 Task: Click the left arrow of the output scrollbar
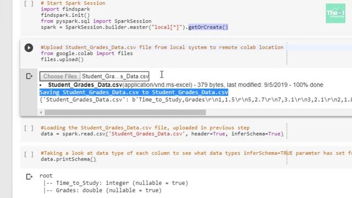pyautogui.click(x=41, y=112)
